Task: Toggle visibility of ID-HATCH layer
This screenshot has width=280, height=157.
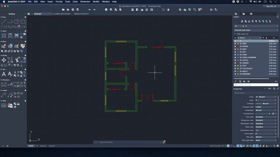Action: (235, 60)
